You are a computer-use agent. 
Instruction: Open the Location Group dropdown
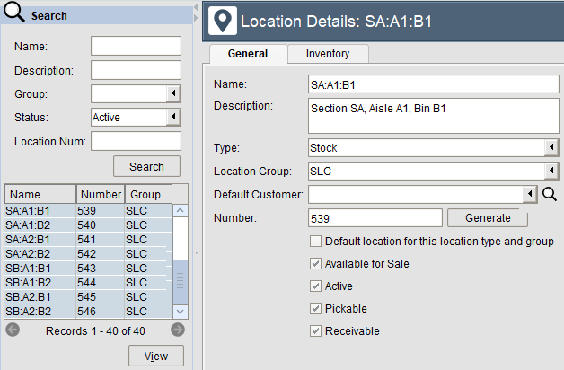coord(551,171)
